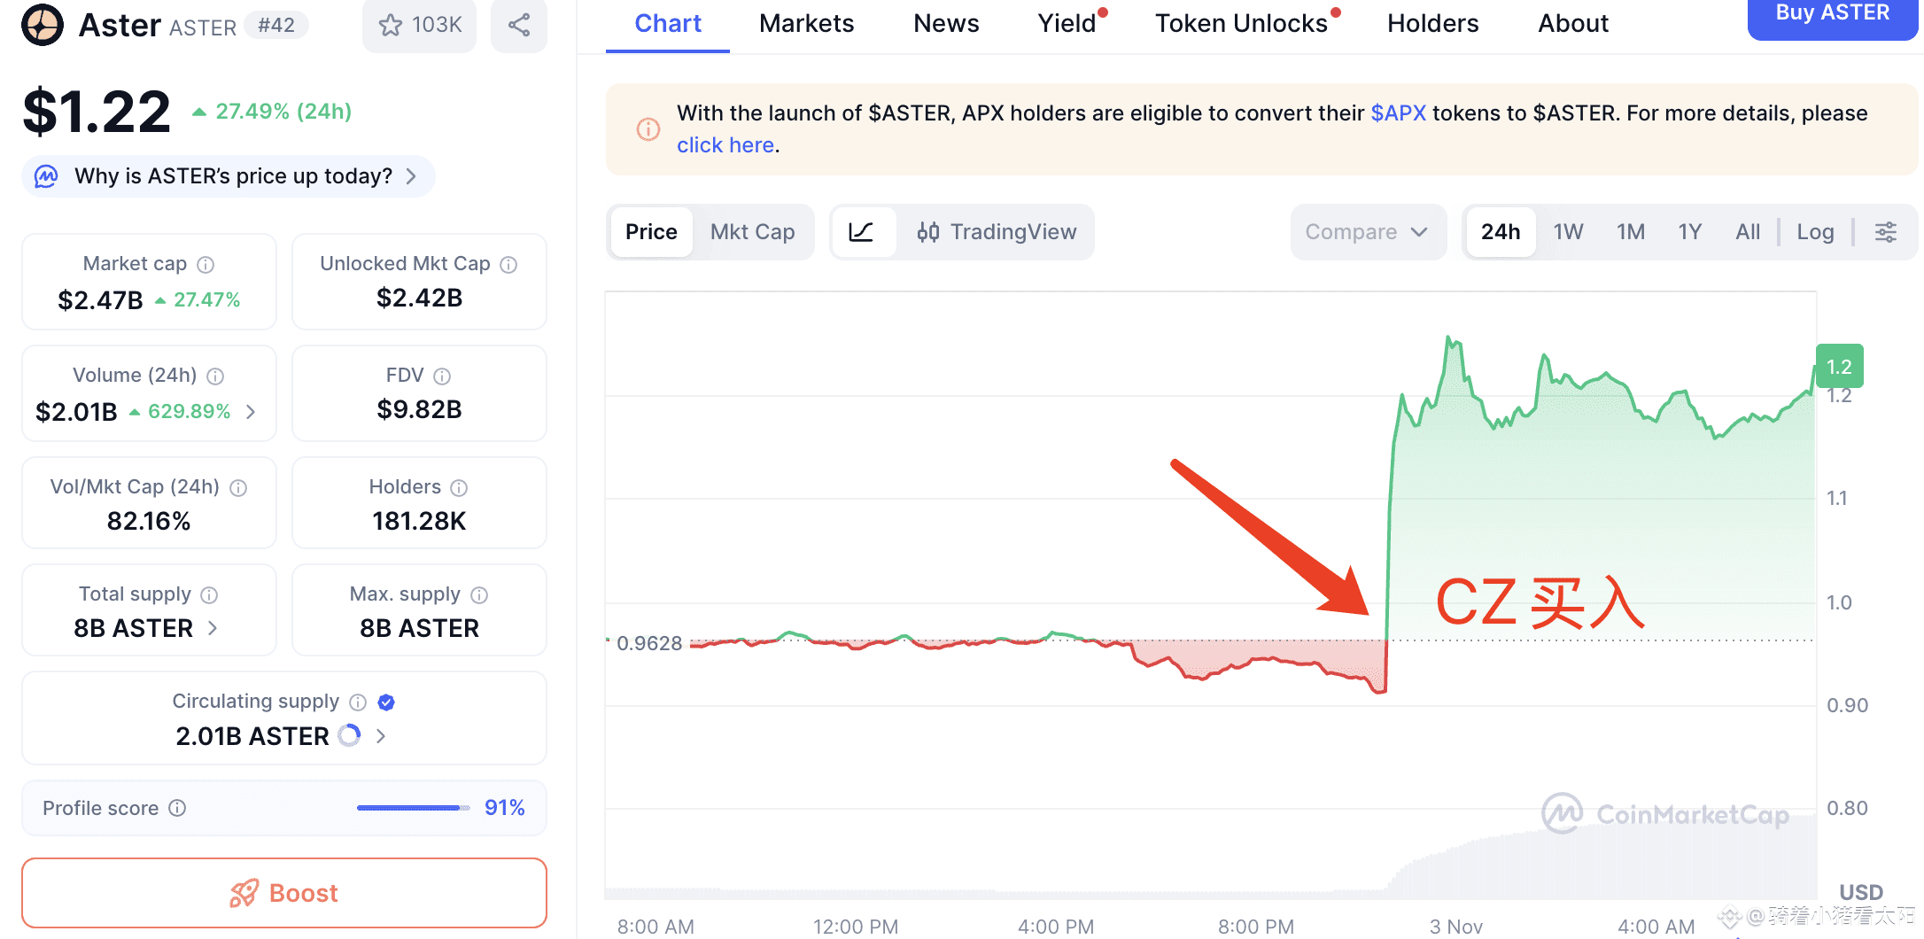Click the star watchlist icon
Image resolution: width=1924 pixels, height=939 pixels.
coord(391,25)
